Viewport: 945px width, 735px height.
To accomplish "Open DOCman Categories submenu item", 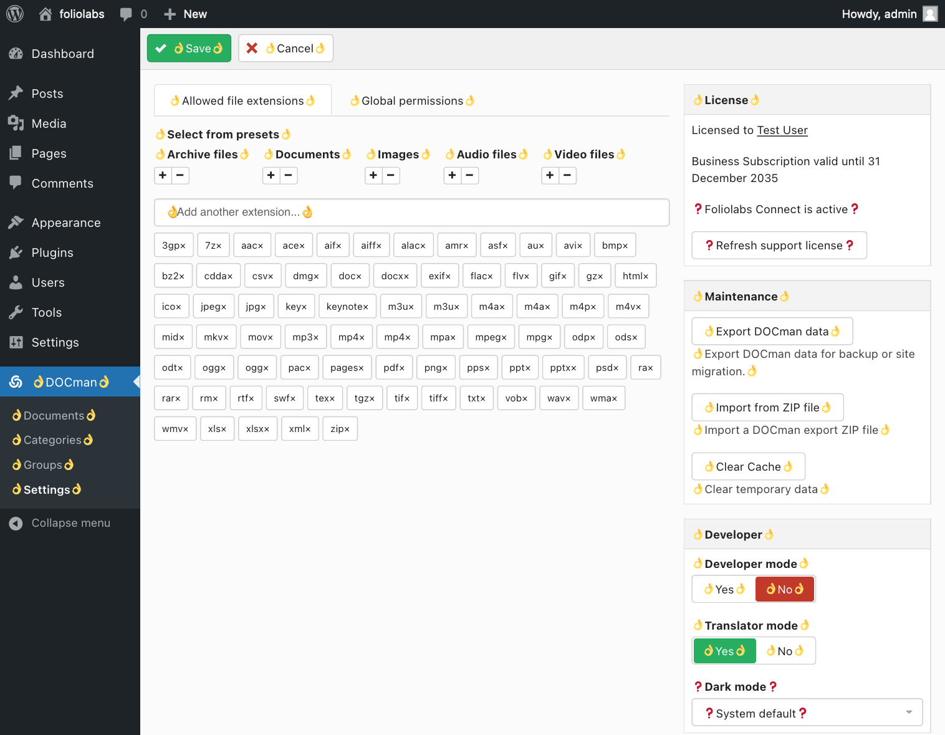I will (53, 440).
